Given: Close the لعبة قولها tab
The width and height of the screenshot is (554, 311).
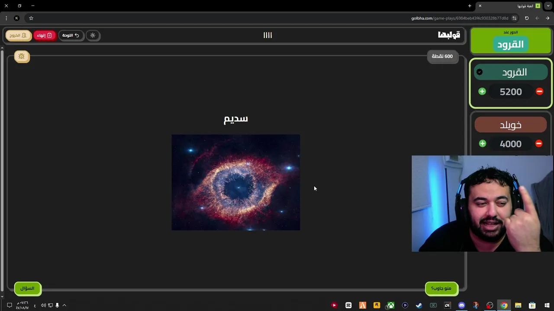Looking at the screenshot, I should [480, 6].
